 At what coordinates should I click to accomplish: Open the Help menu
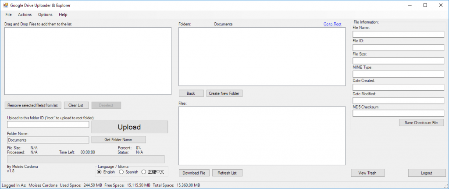[63, 14]
